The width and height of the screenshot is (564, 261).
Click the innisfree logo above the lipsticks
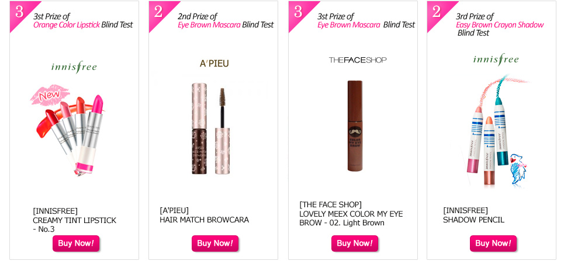pos(74,67)
